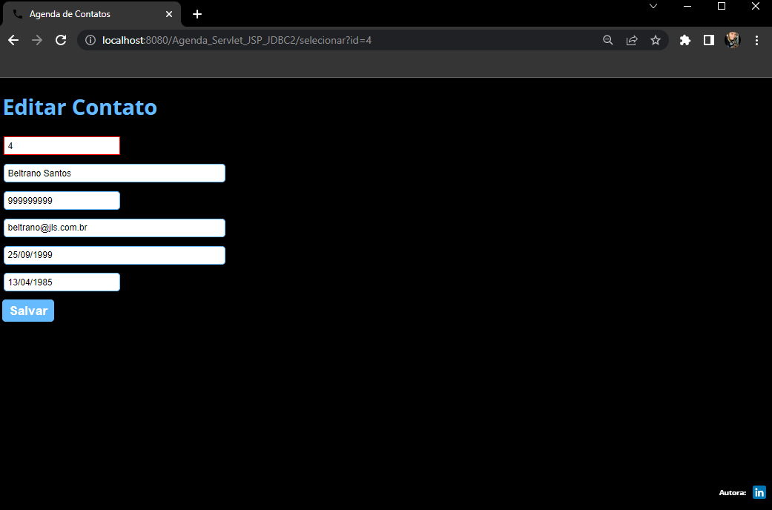Open the zoom magnifier icon in address bar
The height and width of the screenshot is (510, 772).
[x=608, y=40]
